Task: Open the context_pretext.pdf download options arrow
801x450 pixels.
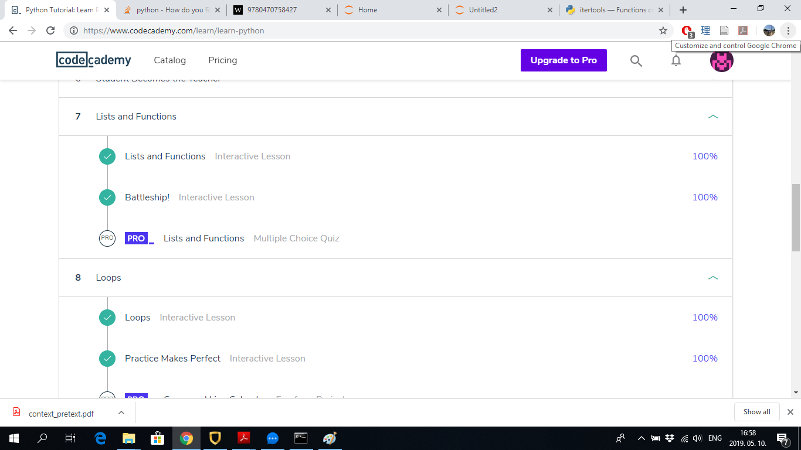Action: [x=121, y=412]
